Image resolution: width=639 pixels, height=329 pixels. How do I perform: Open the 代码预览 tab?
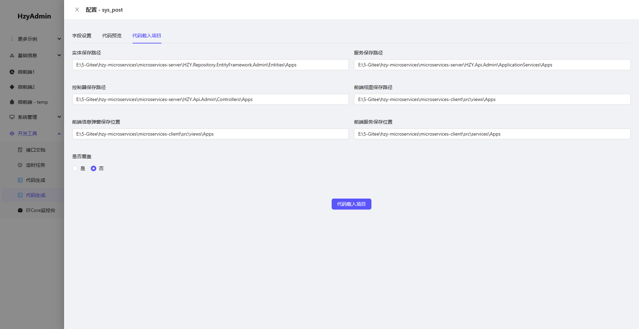(112, 36)
